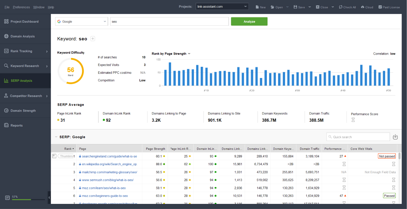Click the download export icon beside Quick search

point(395,137)
